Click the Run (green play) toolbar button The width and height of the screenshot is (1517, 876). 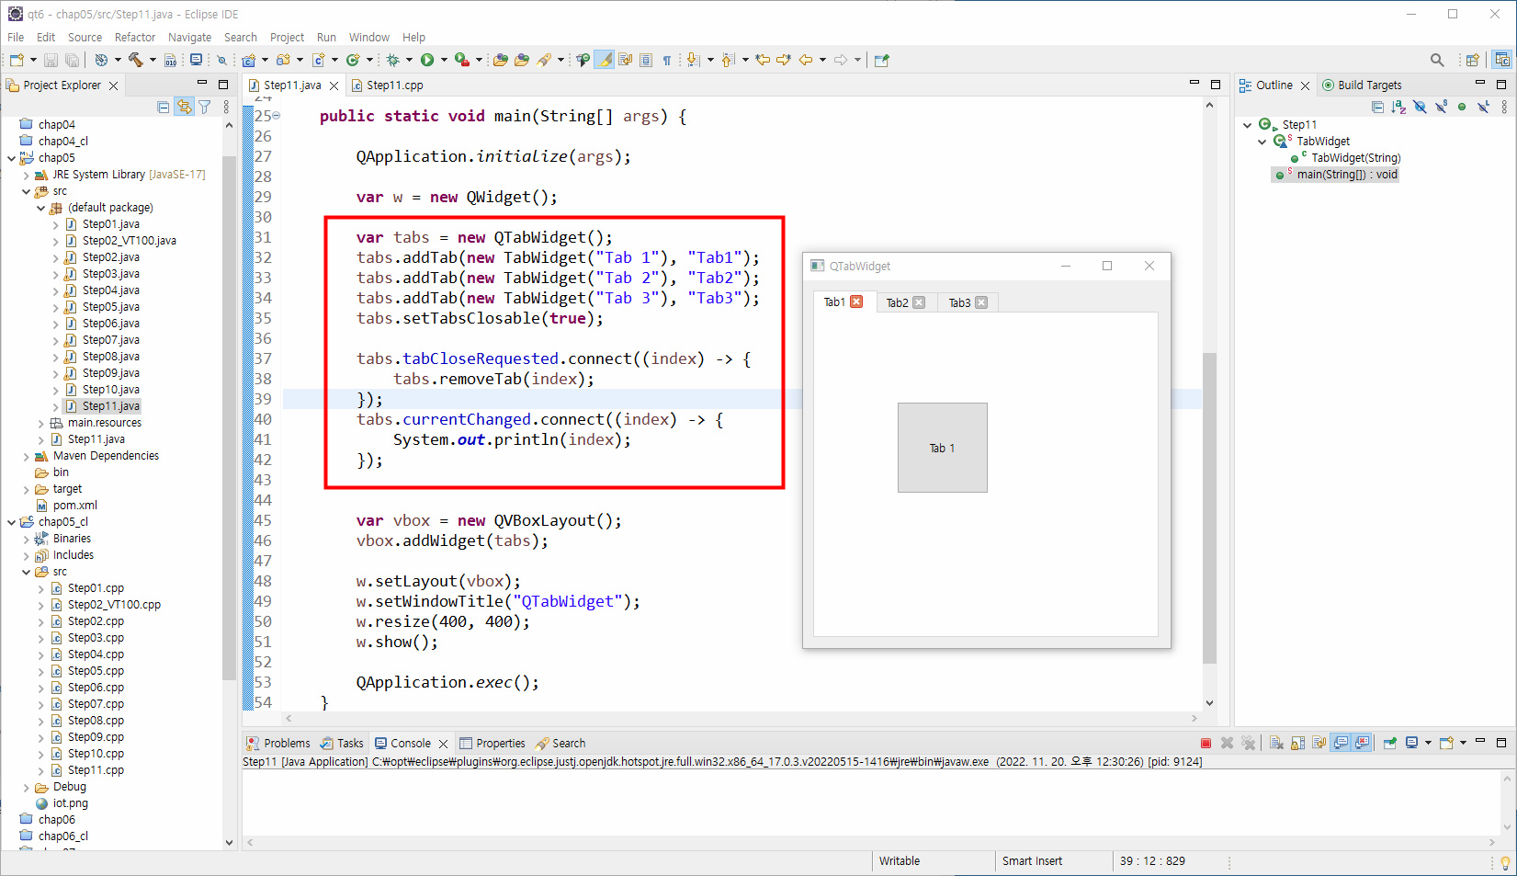pos(427,60)
